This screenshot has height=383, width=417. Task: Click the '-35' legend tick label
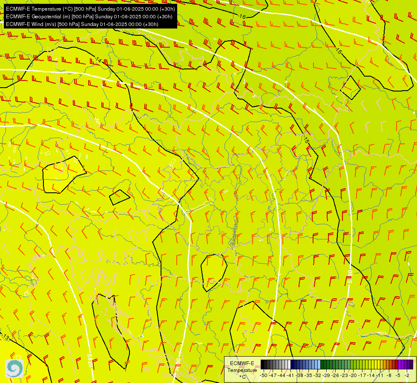pyautogui.click(x=308, y=376)
